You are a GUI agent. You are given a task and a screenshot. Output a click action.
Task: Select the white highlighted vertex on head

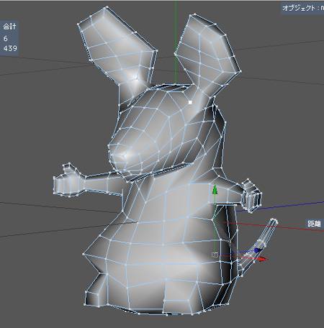click(x=190, y=102)
